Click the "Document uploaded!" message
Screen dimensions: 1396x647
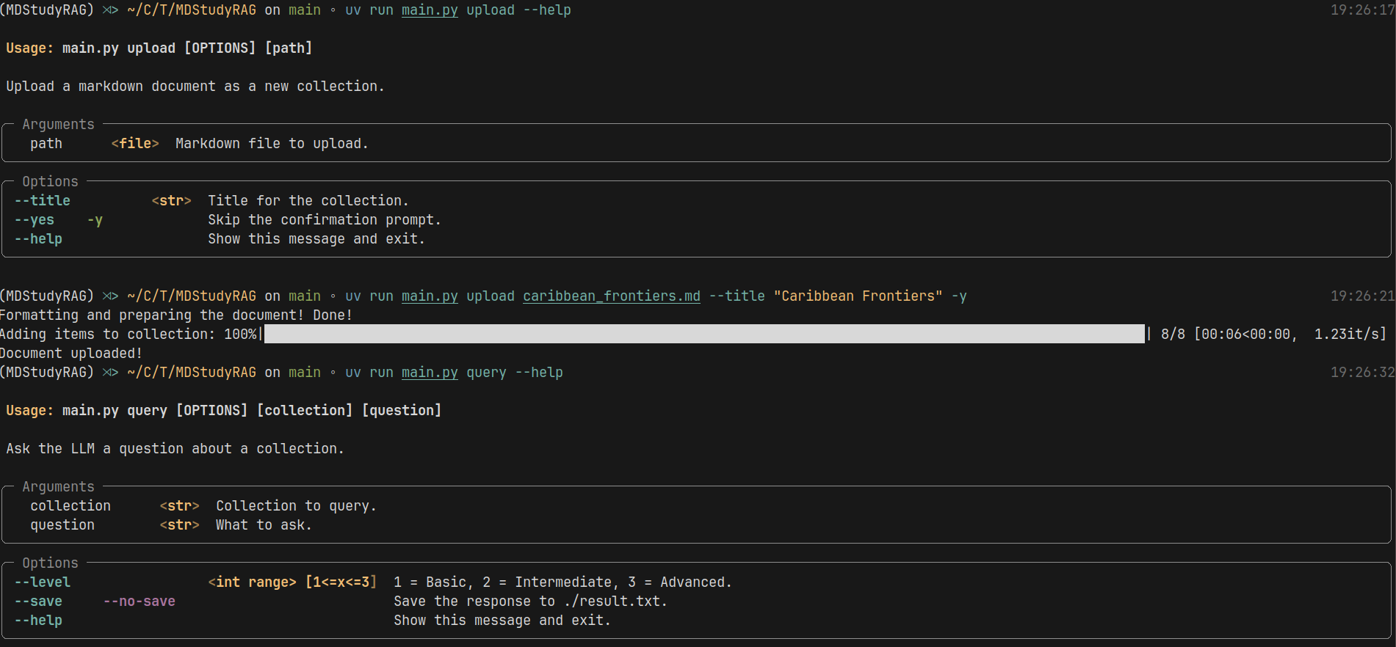pyautogui.click(x=71, y=353)
